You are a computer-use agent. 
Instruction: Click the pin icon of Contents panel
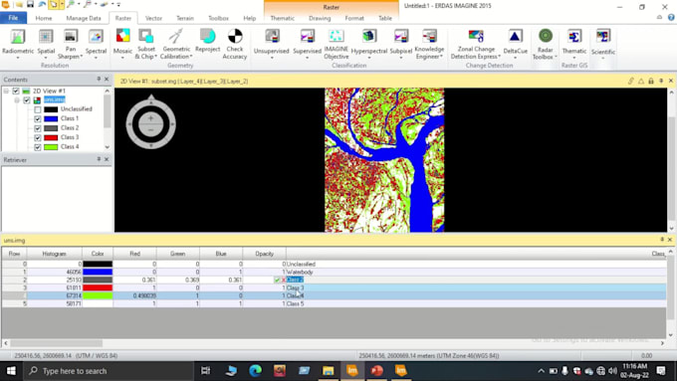(x=99, y=79)
